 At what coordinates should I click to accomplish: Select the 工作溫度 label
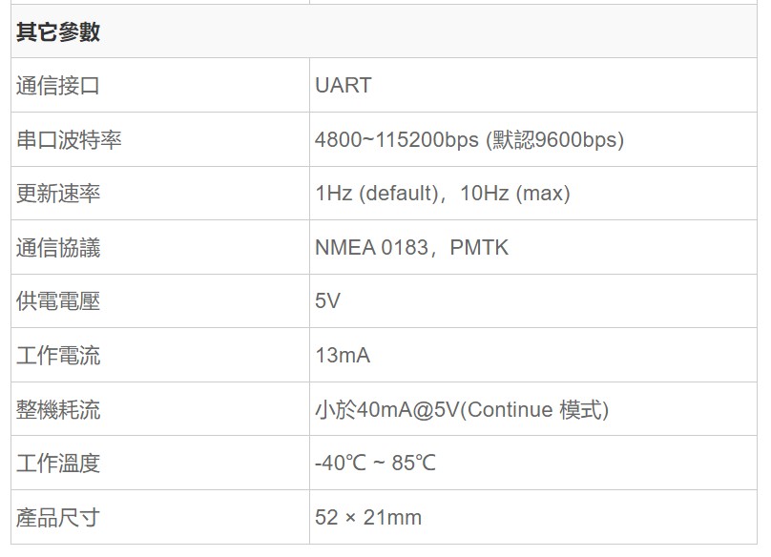pyautogui.click(x=58, y=463)
